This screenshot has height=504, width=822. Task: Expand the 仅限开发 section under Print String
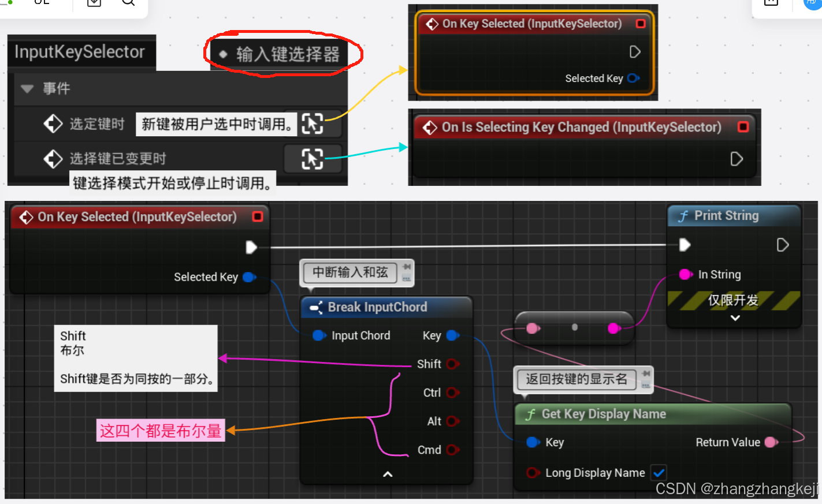coord(734,318)
